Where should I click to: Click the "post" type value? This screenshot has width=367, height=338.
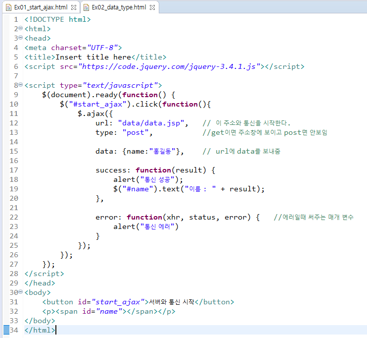[136, 132]
